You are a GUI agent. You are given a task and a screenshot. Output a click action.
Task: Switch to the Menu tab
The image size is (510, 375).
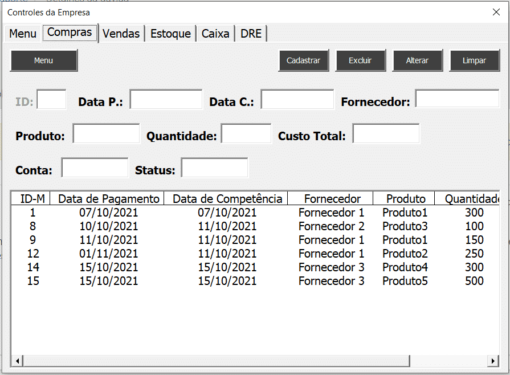(x=22, y=34)
